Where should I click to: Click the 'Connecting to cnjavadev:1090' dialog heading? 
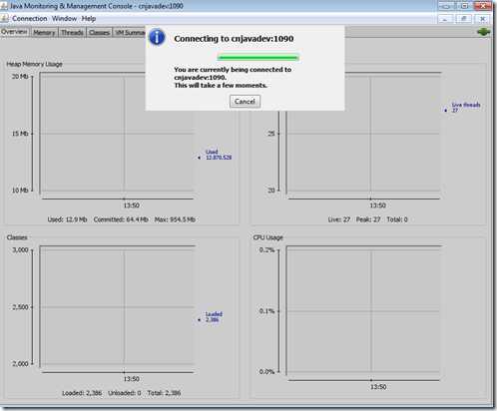point(234,39)
